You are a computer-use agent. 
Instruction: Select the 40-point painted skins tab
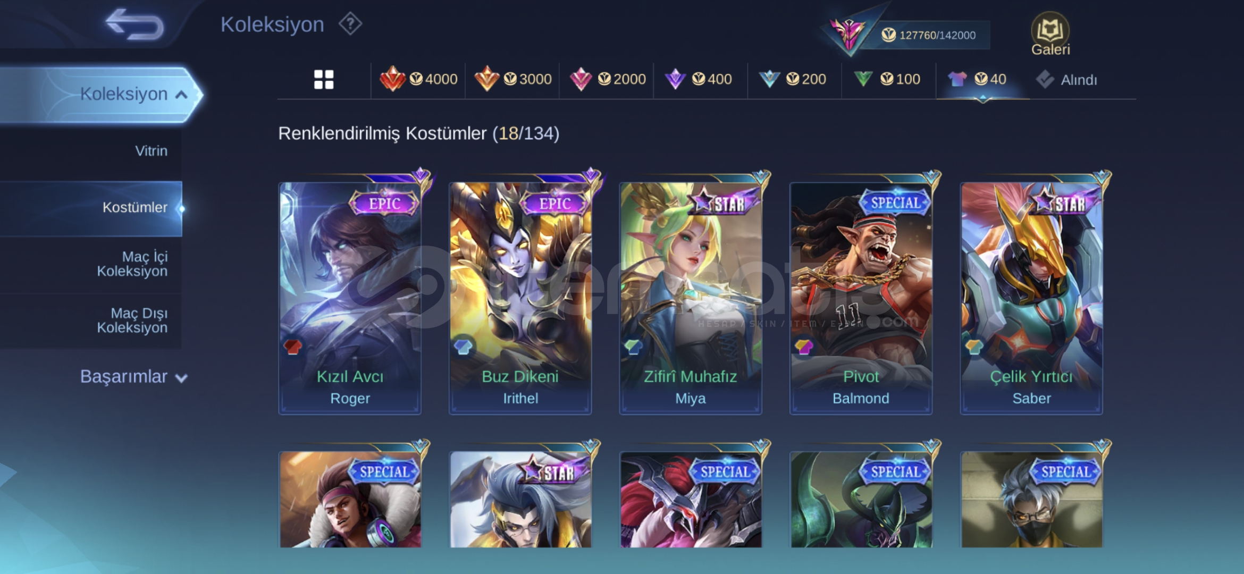point(977,80)
